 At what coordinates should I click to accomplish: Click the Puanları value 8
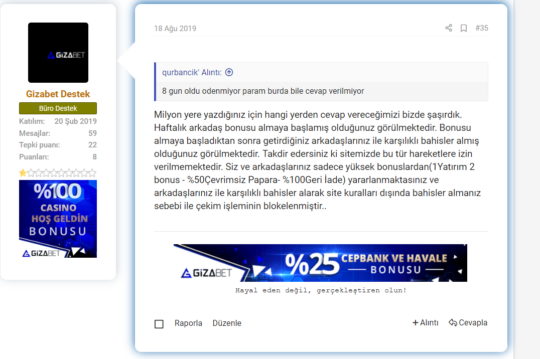pos(94,157)
